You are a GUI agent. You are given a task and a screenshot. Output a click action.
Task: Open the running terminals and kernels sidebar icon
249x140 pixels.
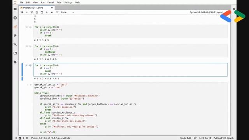(15, 18)
